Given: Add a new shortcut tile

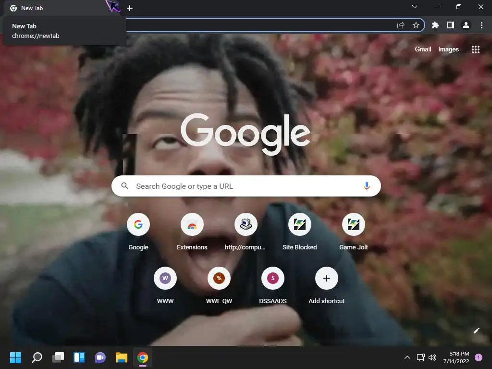Looking at the screenshot, I should [x=327, y=285].
